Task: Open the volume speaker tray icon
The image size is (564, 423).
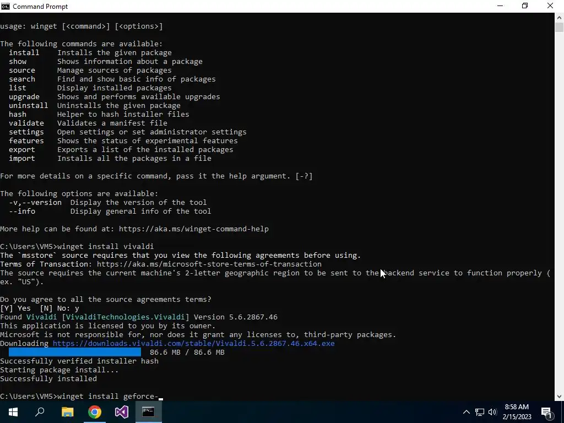Action: (492, 412)
